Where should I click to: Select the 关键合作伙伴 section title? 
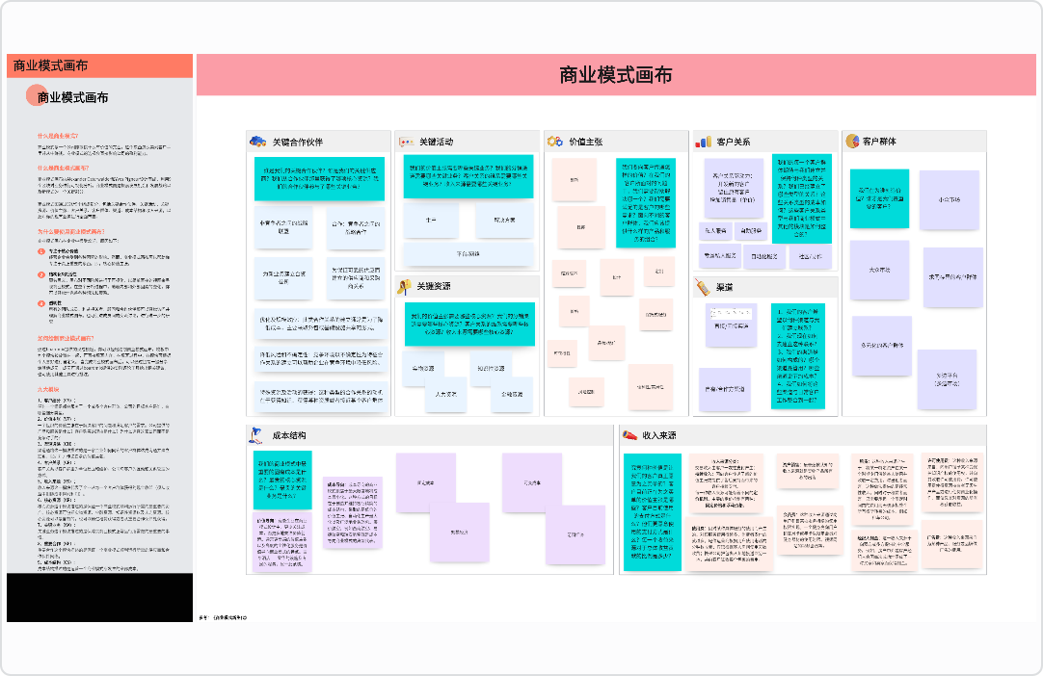coord(297,143)
